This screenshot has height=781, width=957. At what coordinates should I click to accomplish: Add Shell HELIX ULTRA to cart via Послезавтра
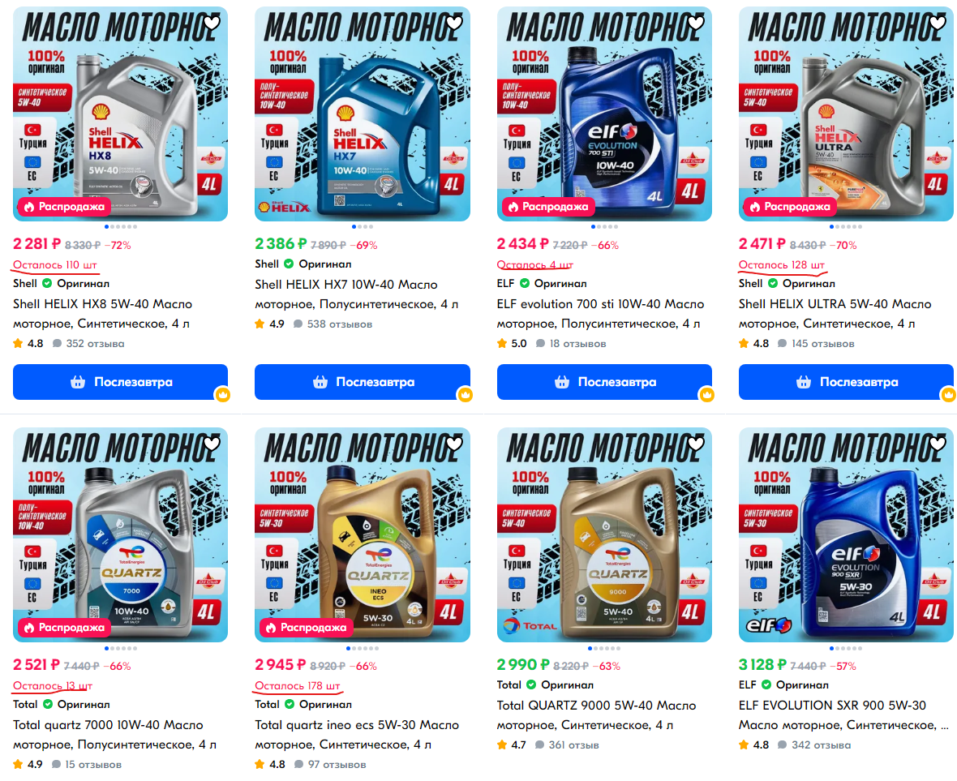[x=846, y=382]
